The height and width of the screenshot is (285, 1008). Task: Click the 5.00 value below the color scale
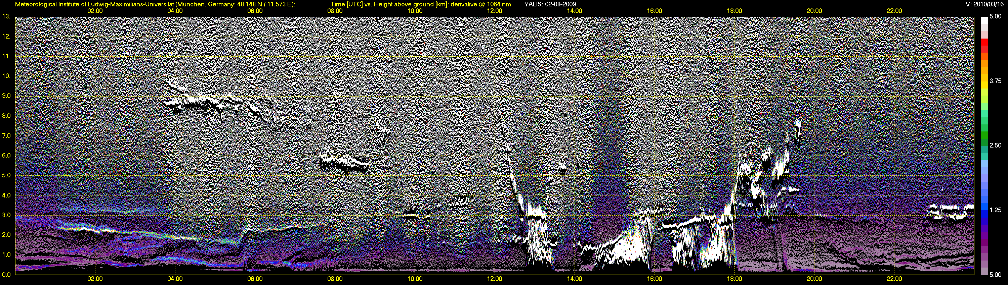click(996, 275)
